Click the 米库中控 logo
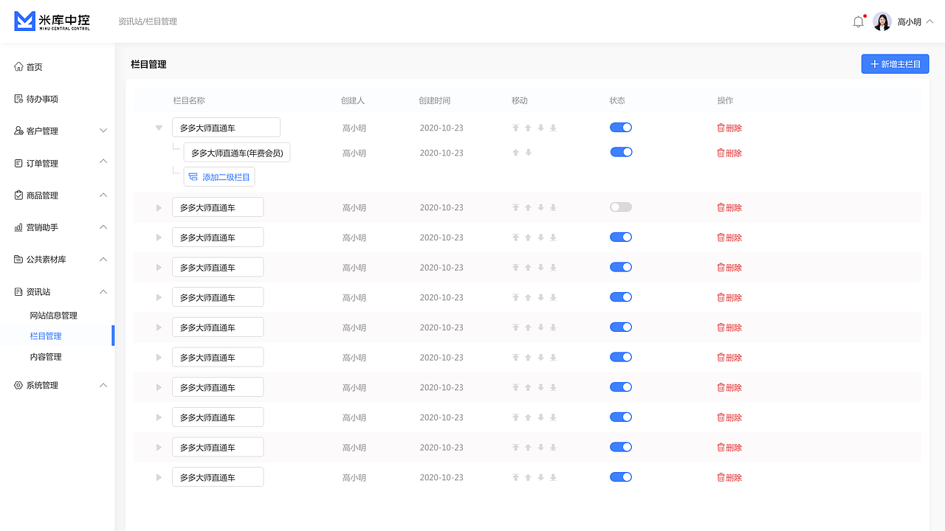The width and height of the screenshot is (945, 531). (52, 21)
